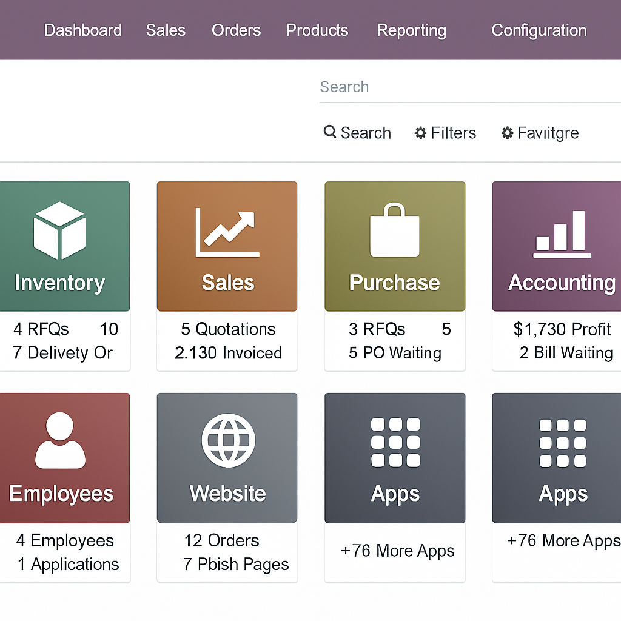Open Inventory via its cube box icon
The height and width of the screenshot is (621, 621).
tap(59, 230)
